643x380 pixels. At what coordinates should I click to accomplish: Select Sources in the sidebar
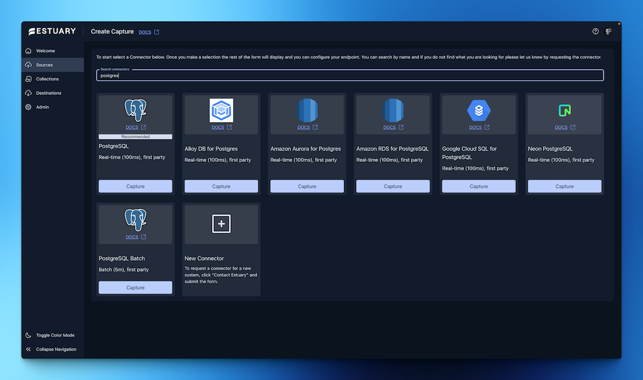[53, 65]
